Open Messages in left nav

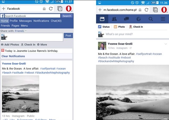pos(25,21)
